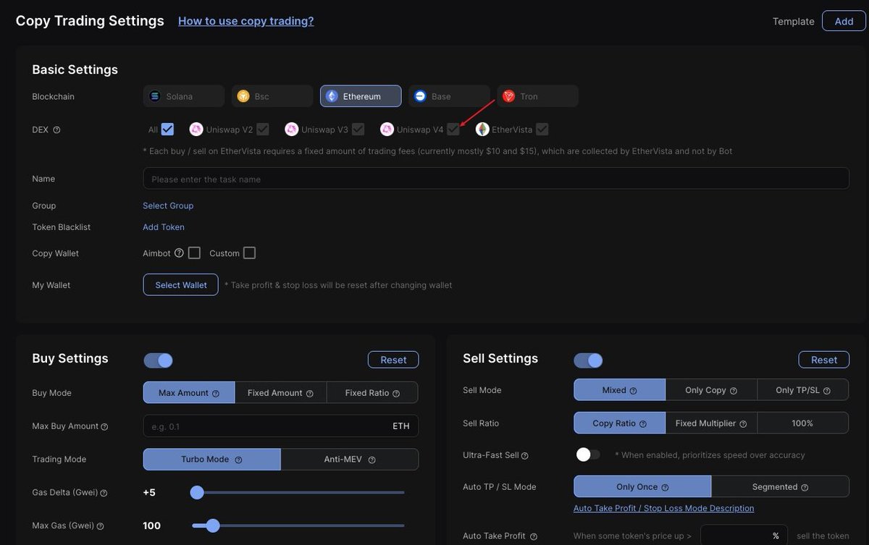Switch to Fixed Amount buy mode
This screenshot has width=869, height=545.
(x=280, y=392)
